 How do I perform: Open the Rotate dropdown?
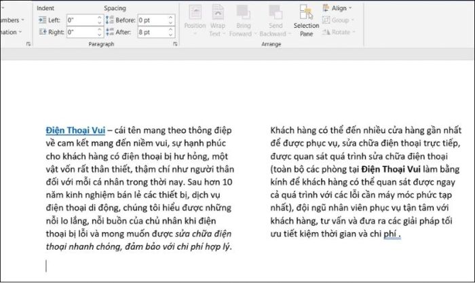point(339,32)
